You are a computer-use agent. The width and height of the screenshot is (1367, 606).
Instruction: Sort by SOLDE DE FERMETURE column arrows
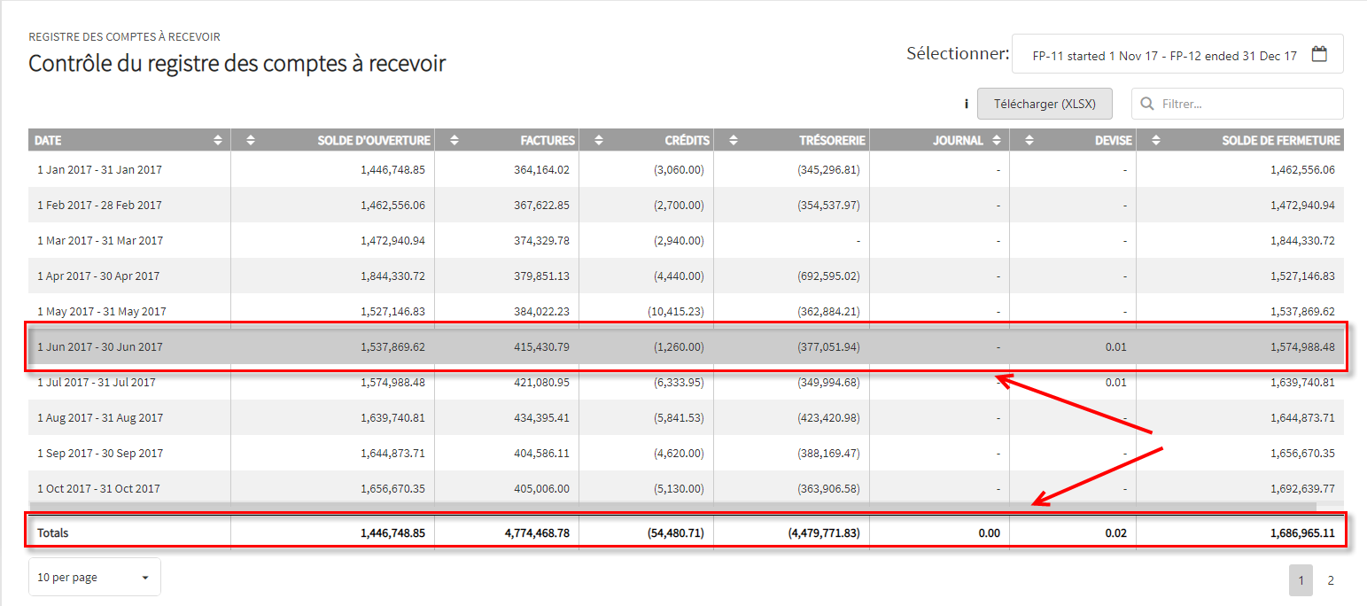1155,140
